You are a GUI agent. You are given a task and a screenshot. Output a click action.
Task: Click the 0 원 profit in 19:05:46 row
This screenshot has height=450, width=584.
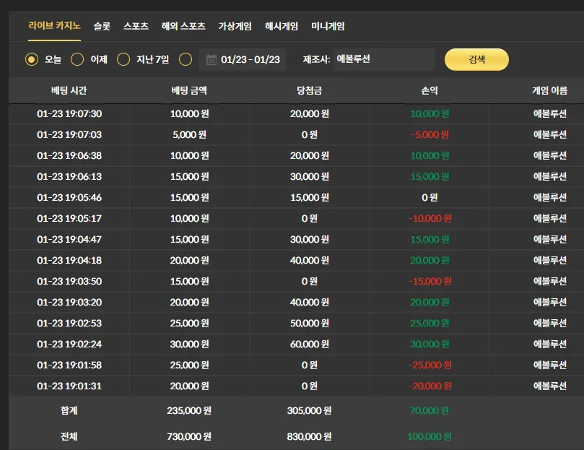click(430, 197)
